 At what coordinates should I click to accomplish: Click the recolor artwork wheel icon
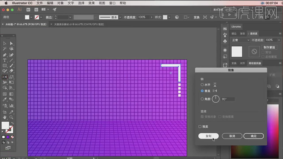pos(177,17)
